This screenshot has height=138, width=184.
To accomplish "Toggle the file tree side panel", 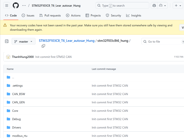I will click(x=7, y=41).
